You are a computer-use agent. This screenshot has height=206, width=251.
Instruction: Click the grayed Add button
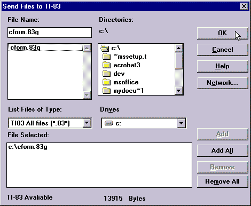(222, 134)
